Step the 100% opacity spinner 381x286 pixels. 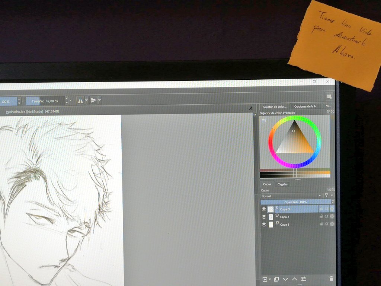click(x=19, y=101)
